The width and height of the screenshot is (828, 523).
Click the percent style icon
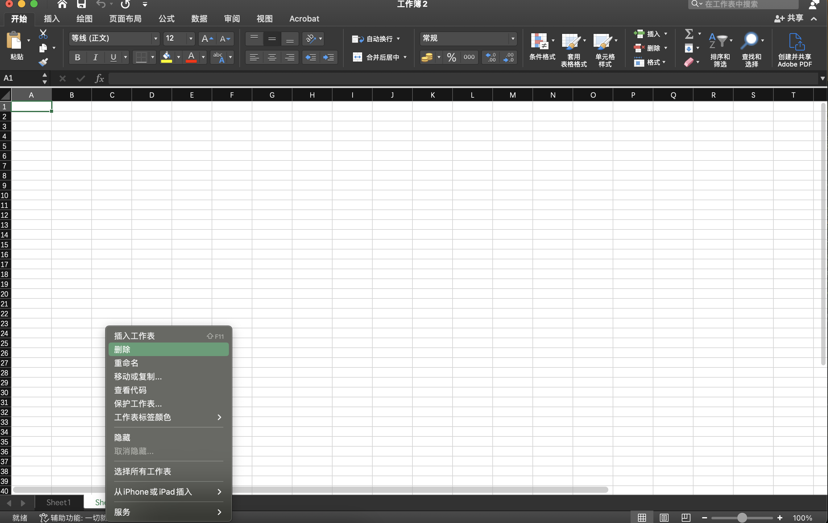coord(451,57)
